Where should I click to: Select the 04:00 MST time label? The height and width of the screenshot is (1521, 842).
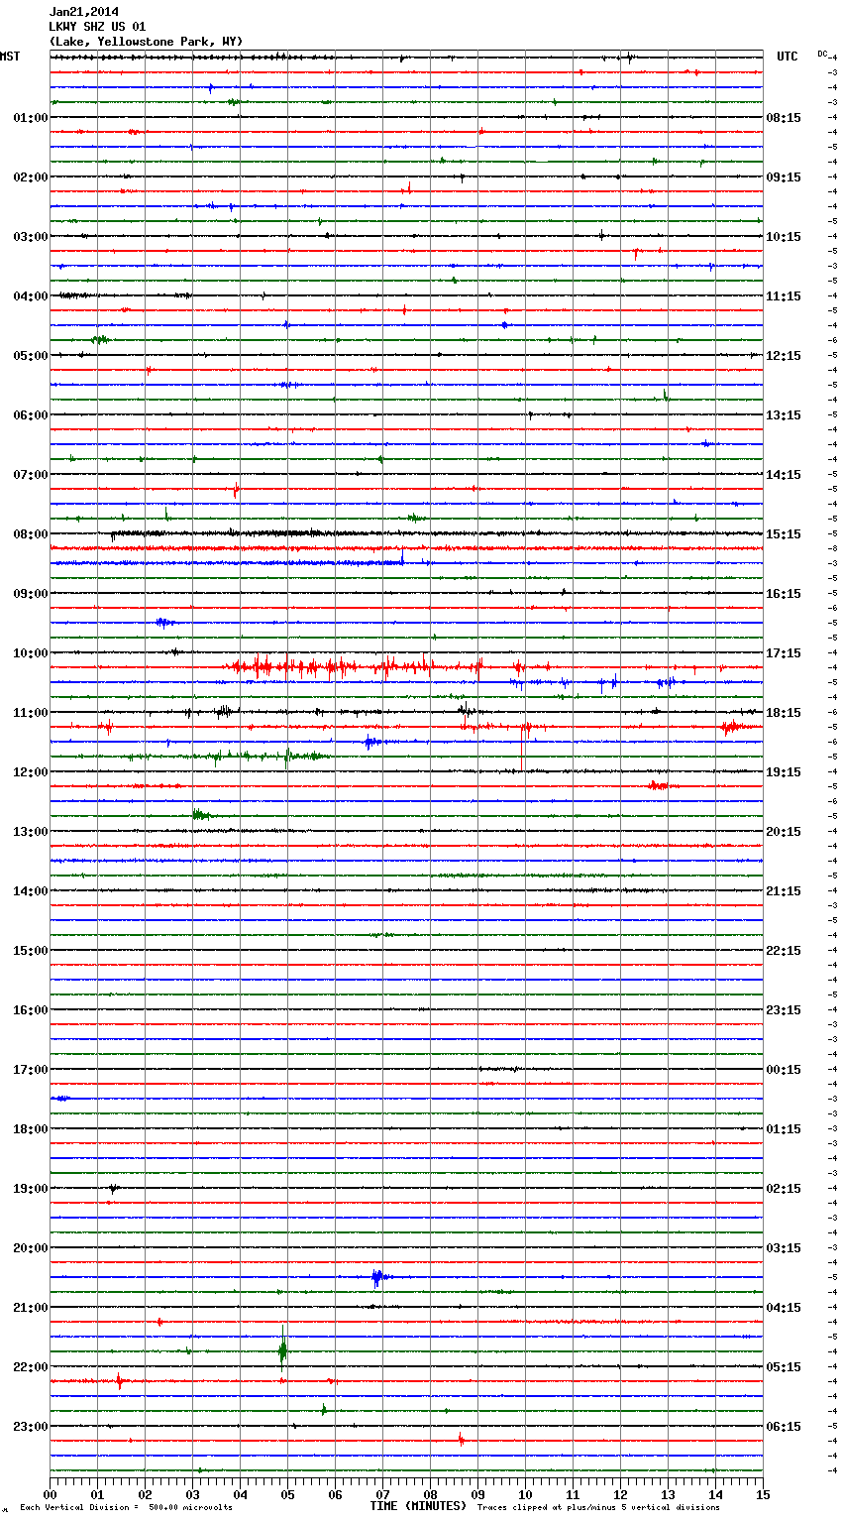tap(30, 296)
